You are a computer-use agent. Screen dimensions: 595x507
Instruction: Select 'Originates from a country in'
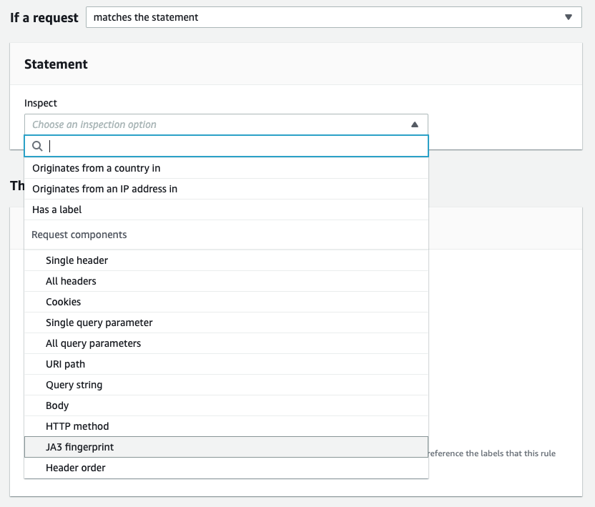(226, 168)
